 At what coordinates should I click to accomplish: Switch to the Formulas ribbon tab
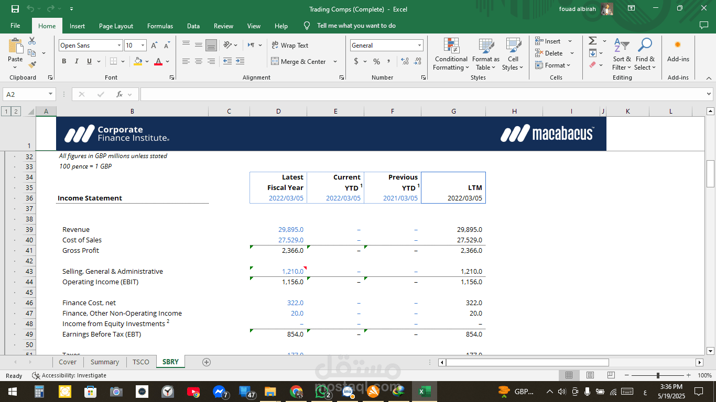160,26
